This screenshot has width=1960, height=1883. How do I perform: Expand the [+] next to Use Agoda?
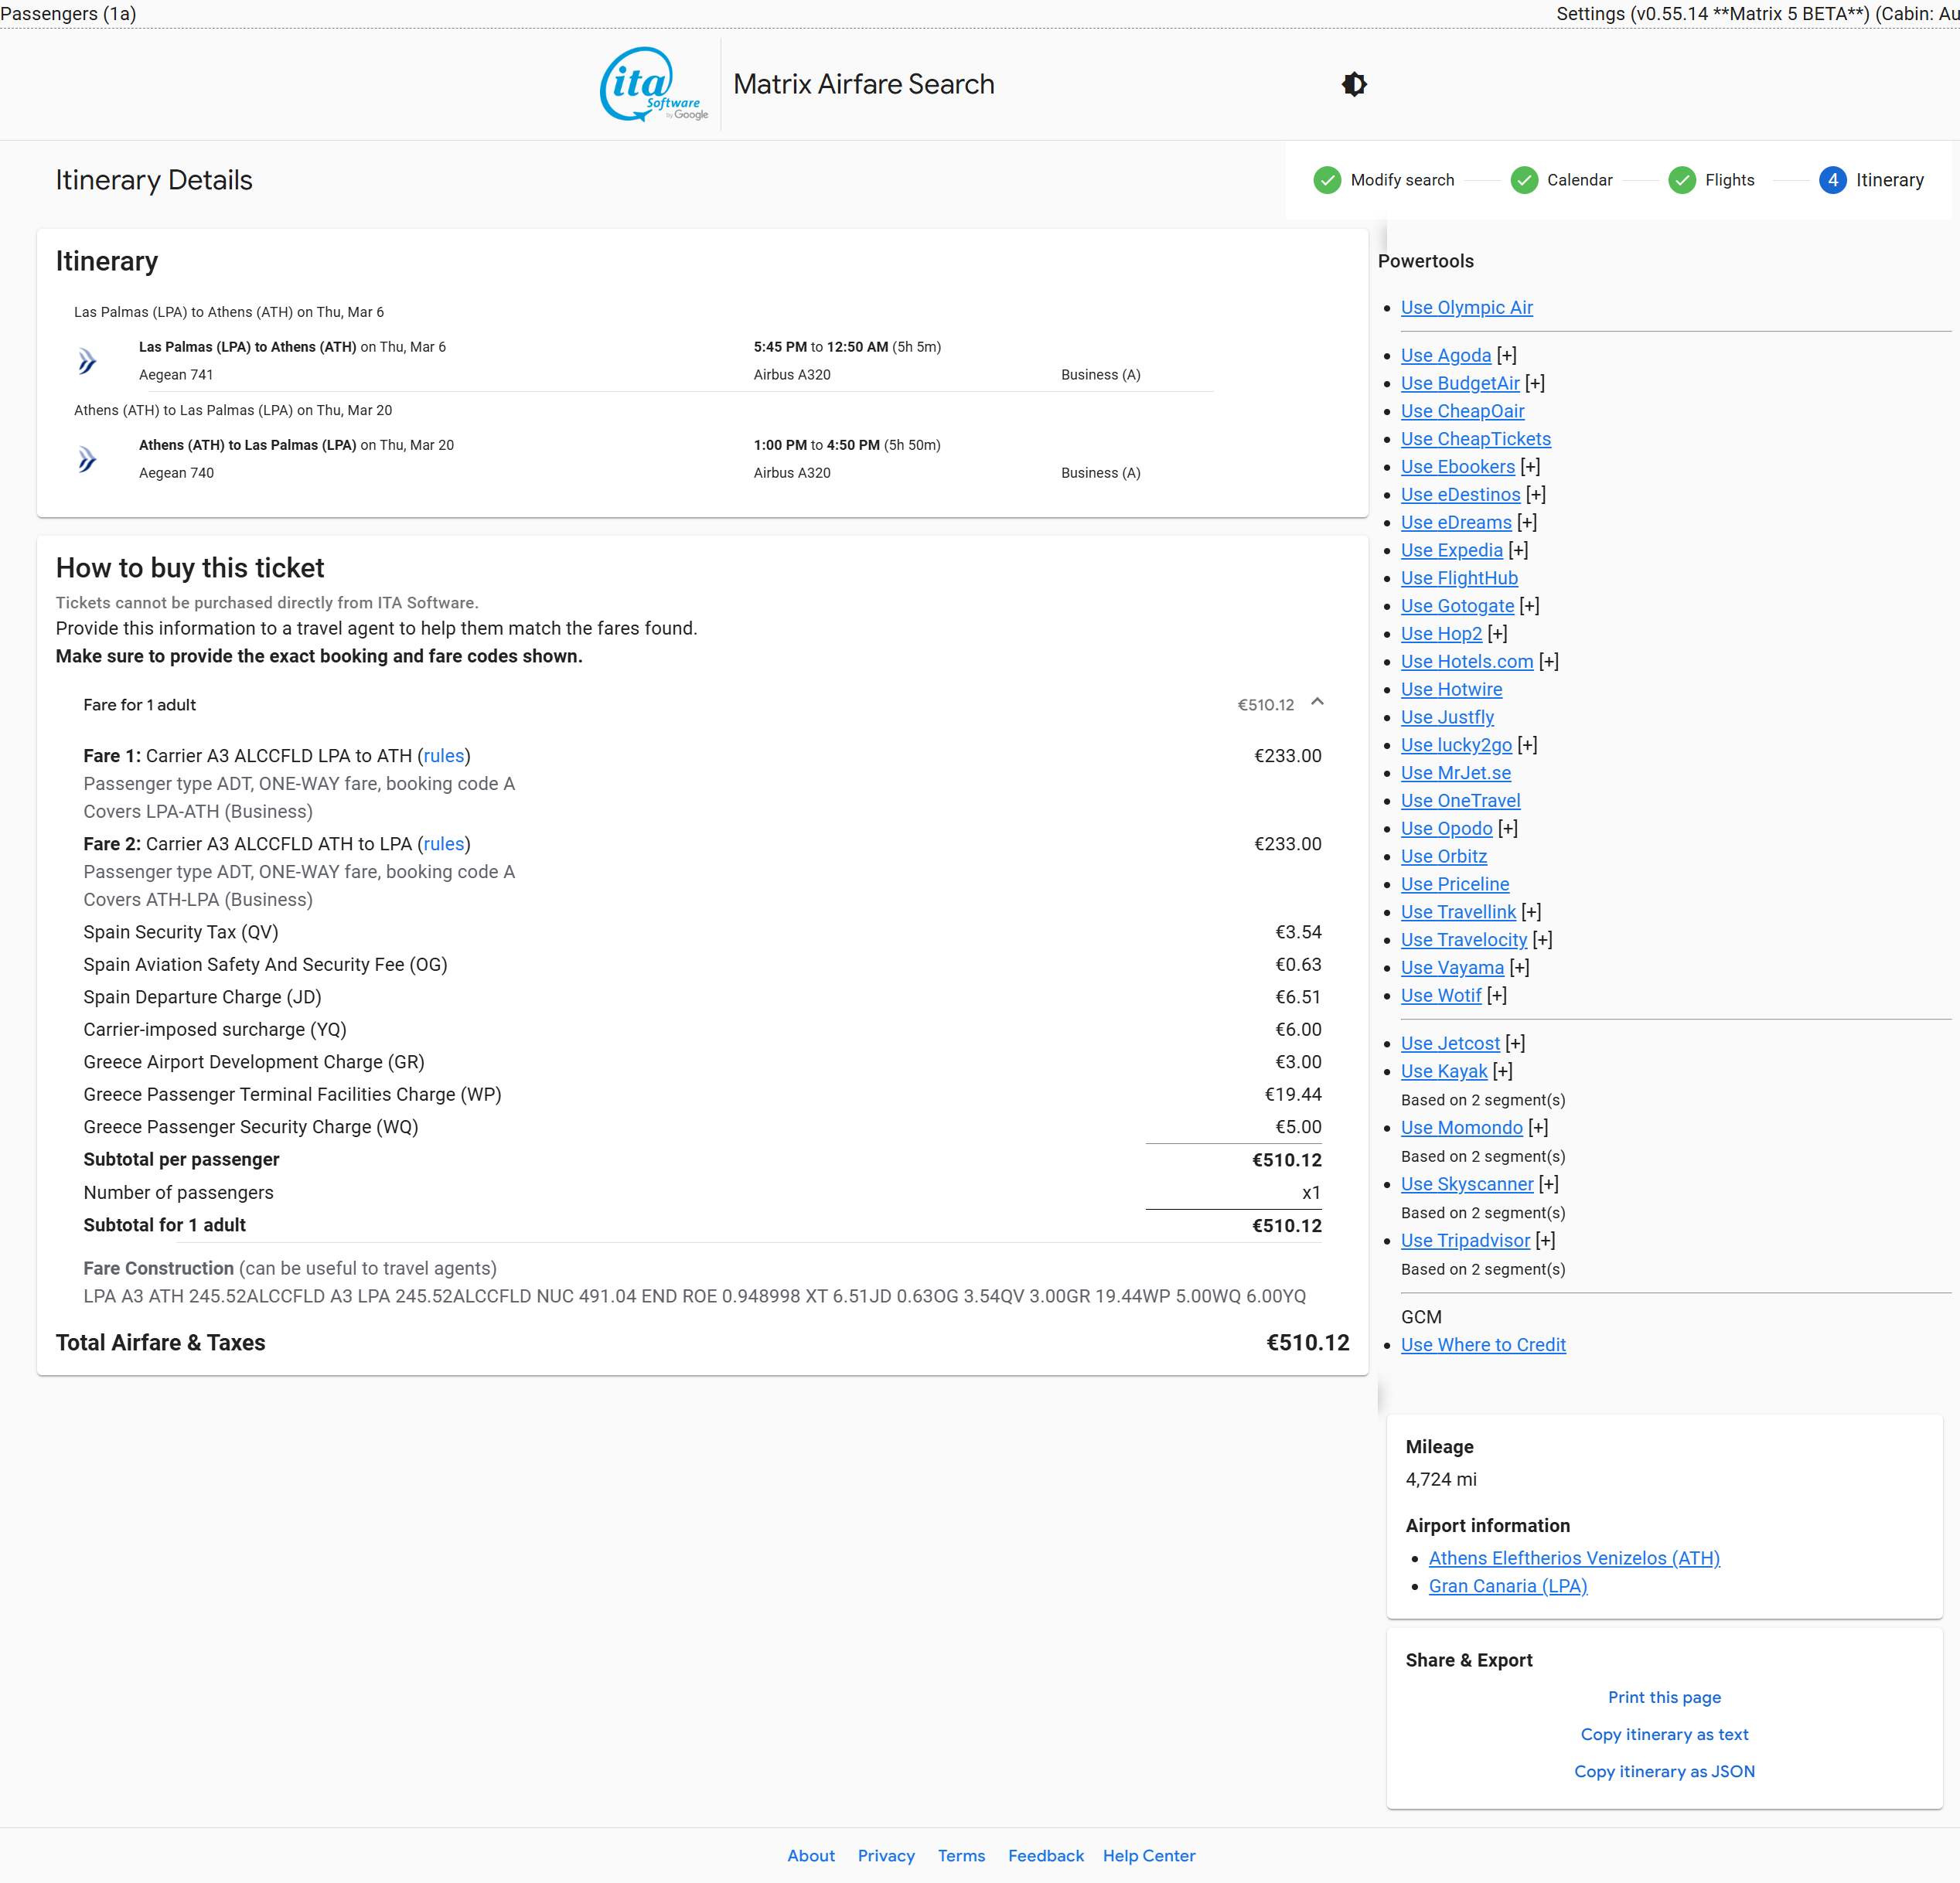pyautogui.click(x=1506, y=355)
